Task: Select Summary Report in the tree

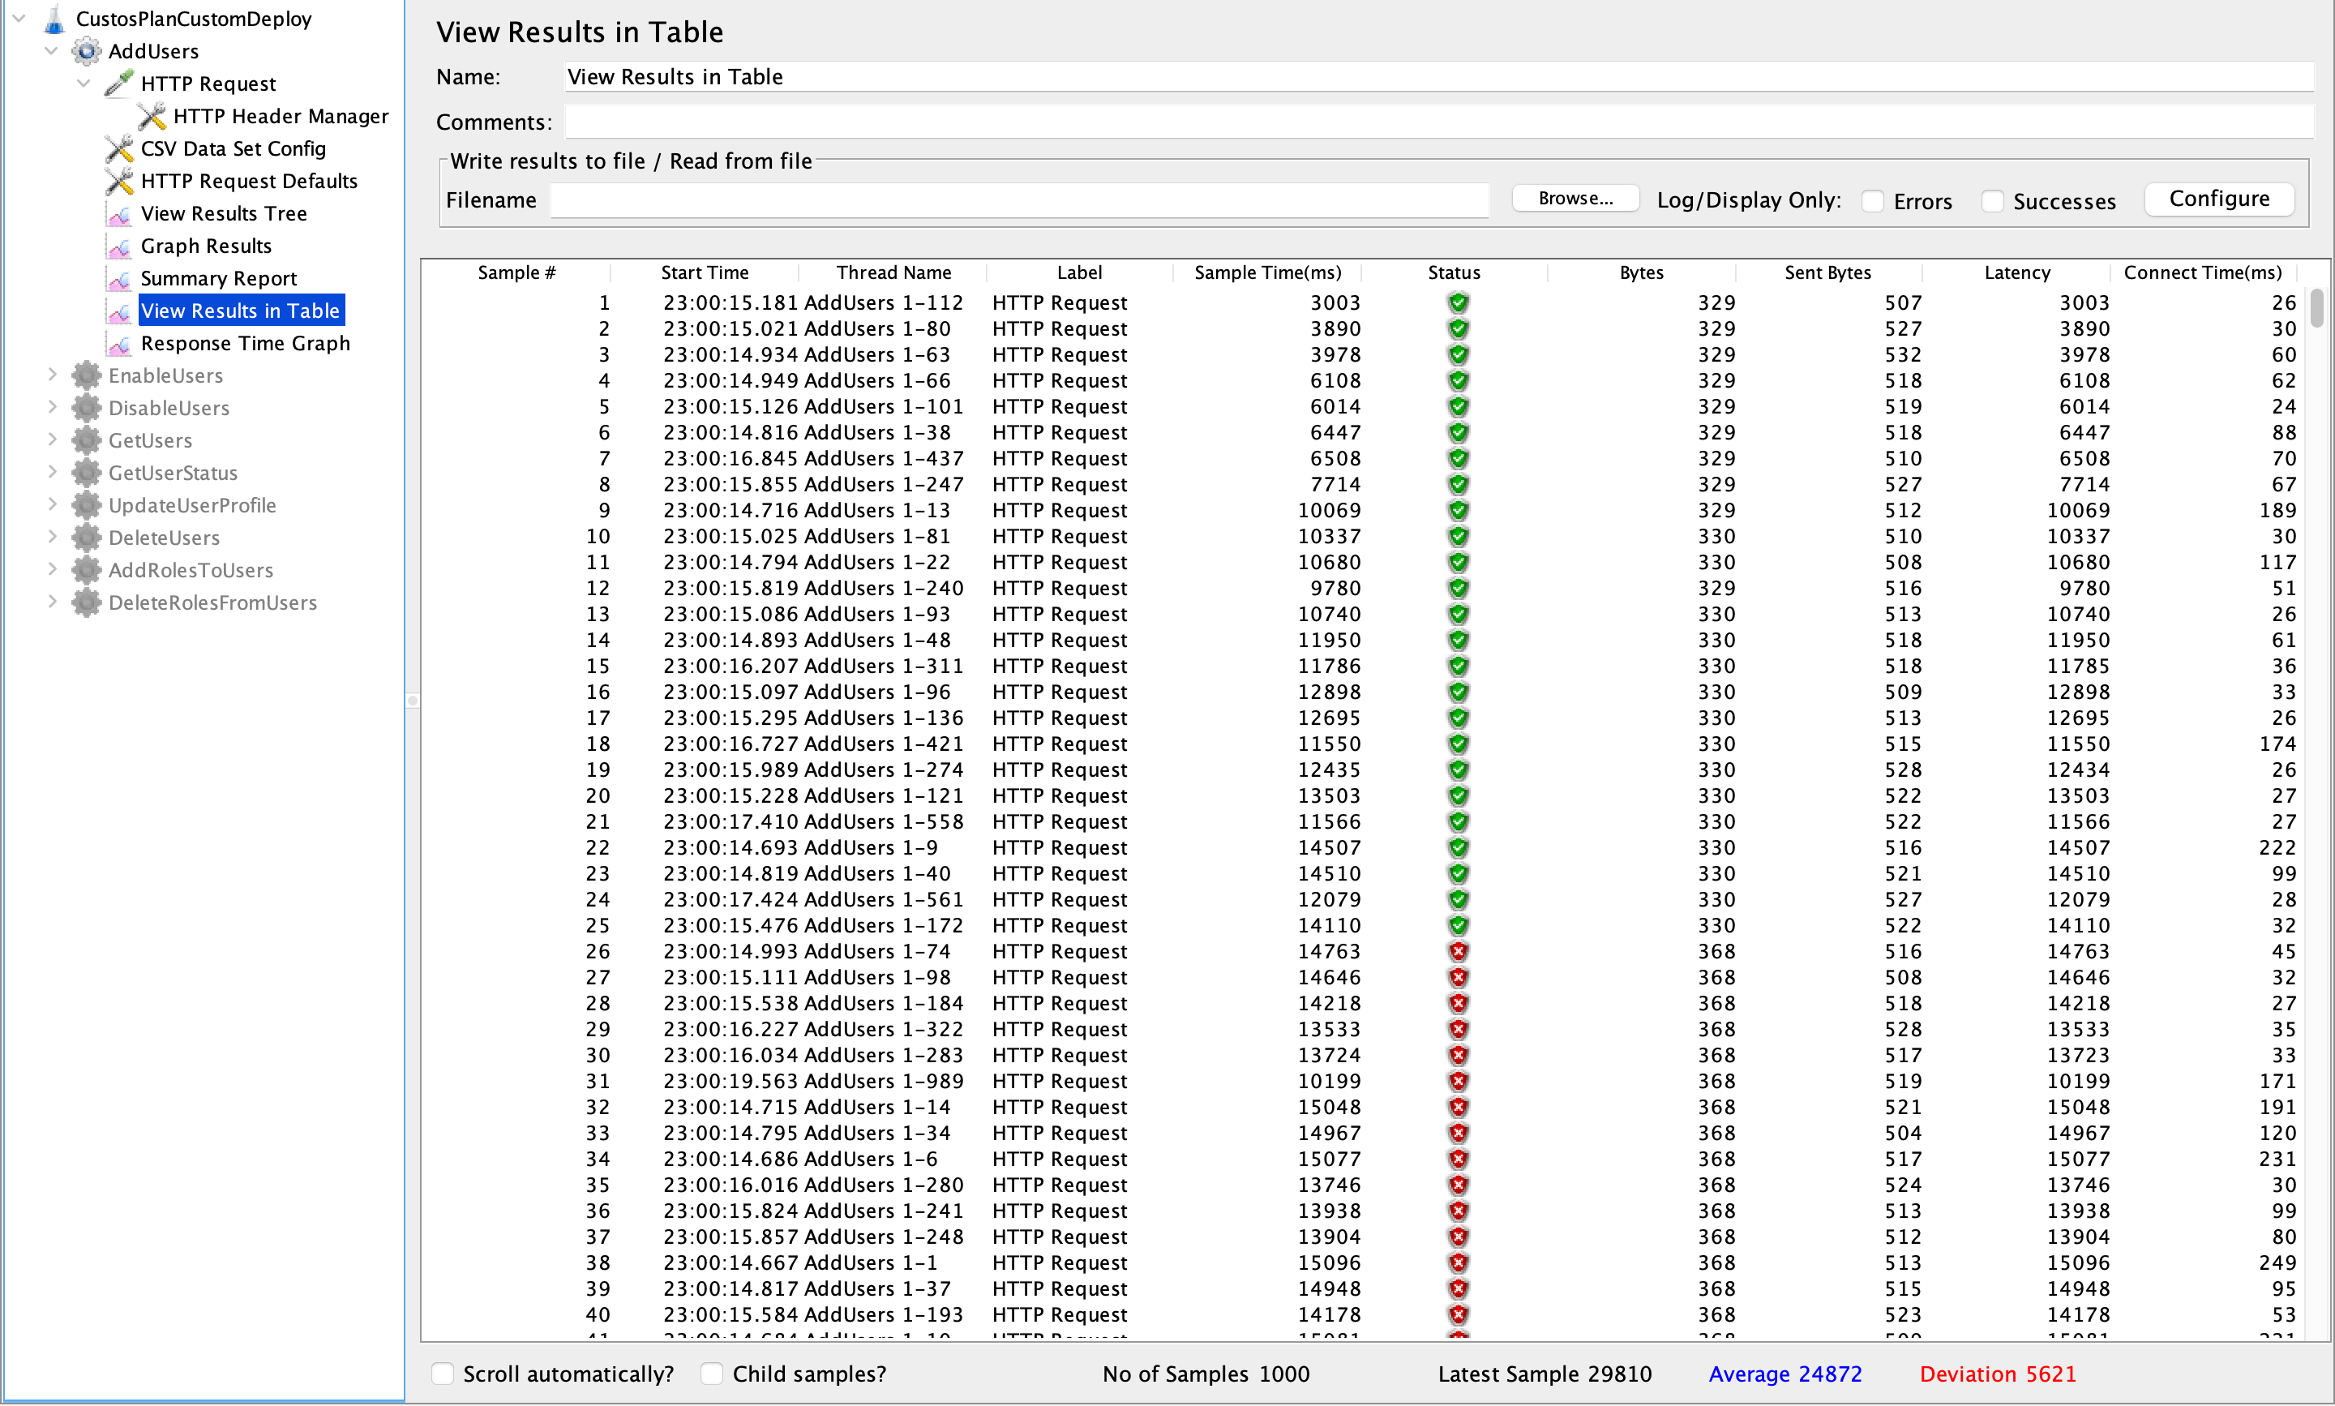Action: pos(218,279)
